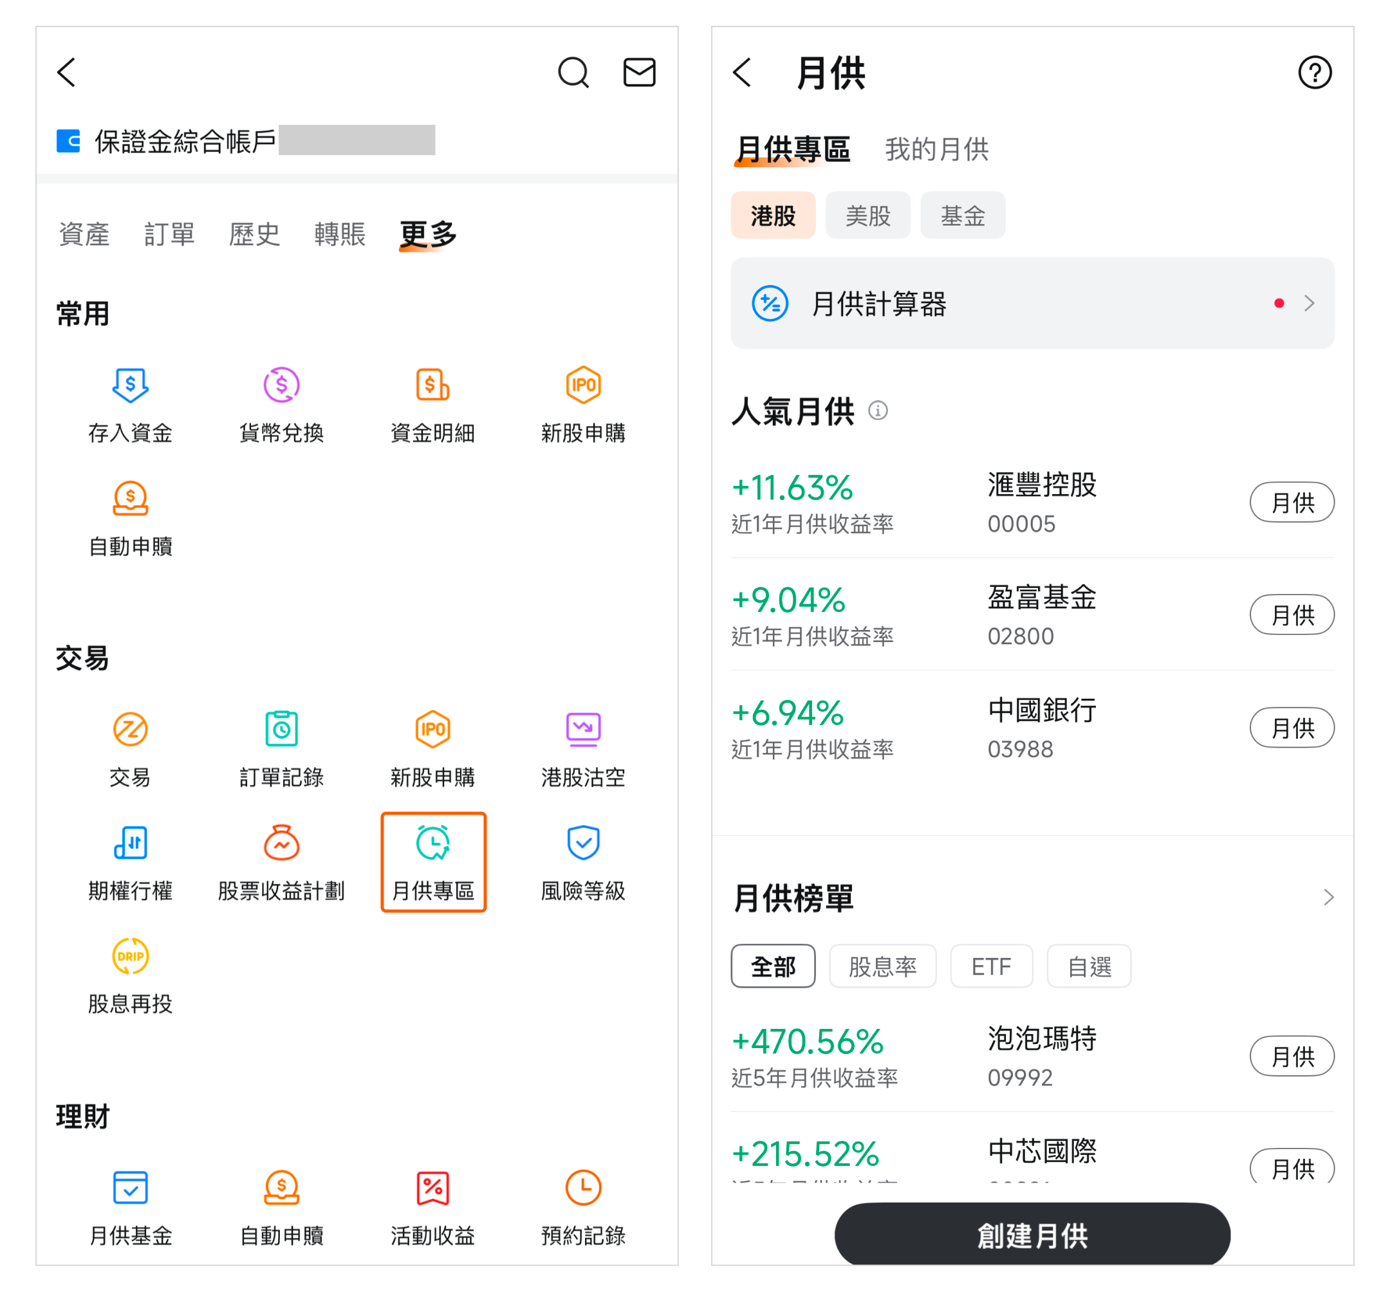Screen dimensions: 1390x1292
Task: Tap the 風險等級 shield icon
Action: (x=583, y=843)
